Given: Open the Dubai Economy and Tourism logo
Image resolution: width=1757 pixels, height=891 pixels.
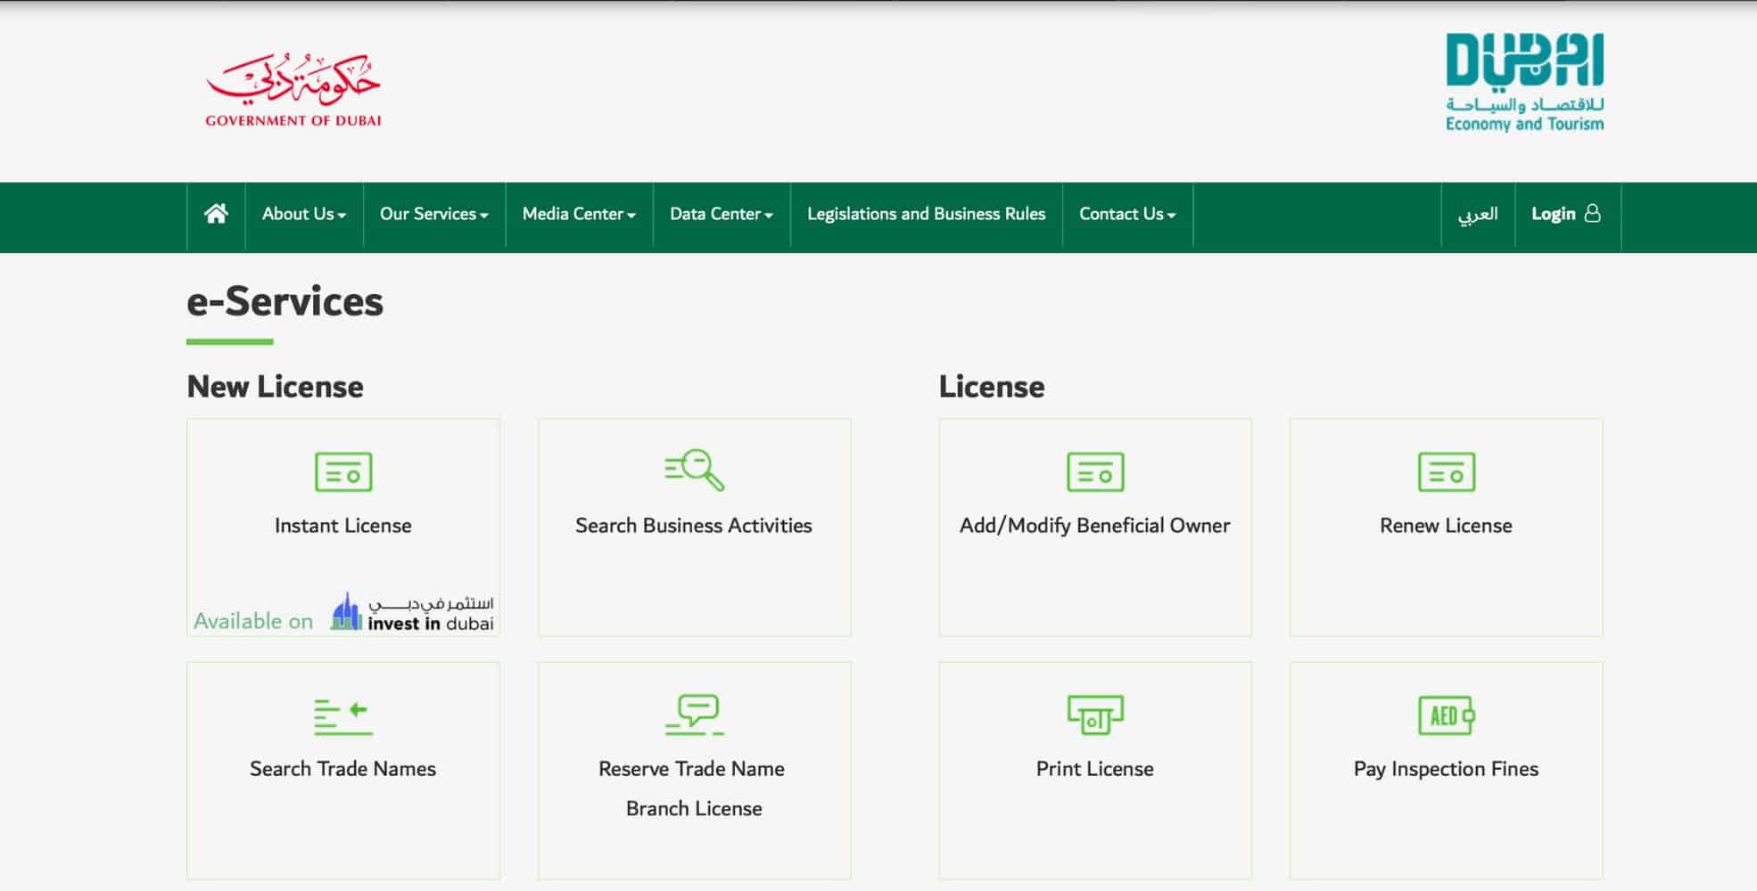Looking at the screenshot, I should [1525, 80].
